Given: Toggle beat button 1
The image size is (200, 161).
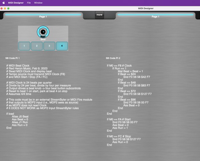Looking at the screenshot, I should [24, 46].
